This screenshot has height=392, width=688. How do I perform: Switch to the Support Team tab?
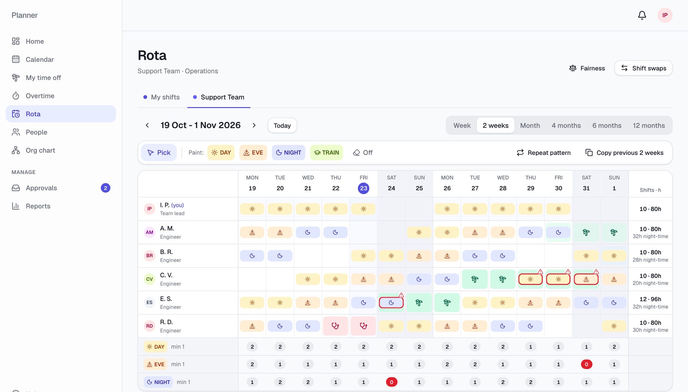coord(219,97)
